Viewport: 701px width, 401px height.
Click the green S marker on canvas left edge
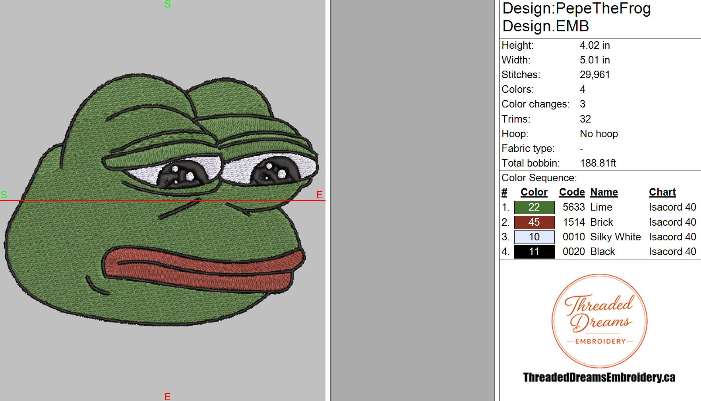click(x=4, y=195)
